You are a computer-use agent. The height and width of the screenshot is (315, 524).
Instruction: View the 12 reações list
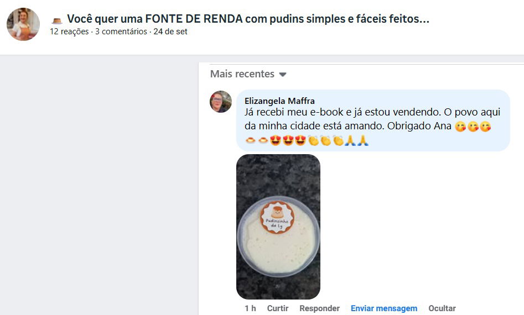[69, 32]
